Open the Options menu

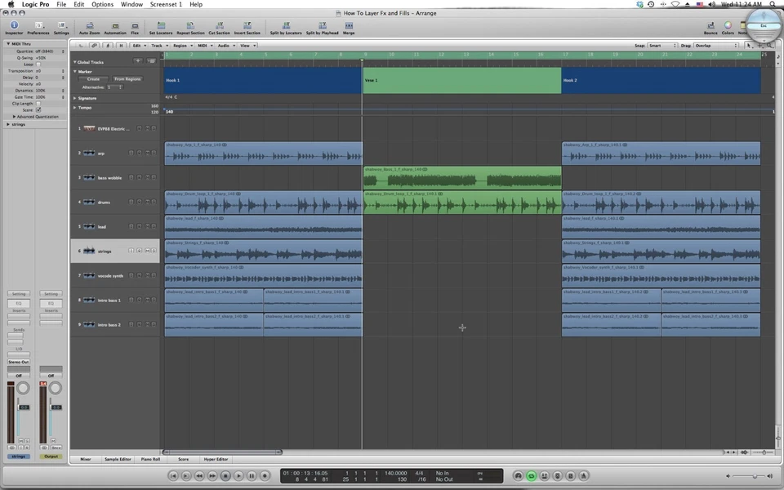[x=102, y=4]
